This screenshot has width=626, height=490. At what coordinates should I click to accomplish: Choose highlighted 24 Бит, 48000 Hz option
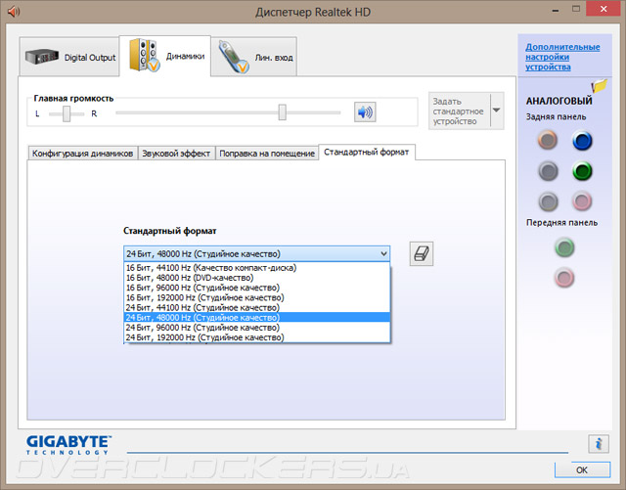tap(256, 318)
